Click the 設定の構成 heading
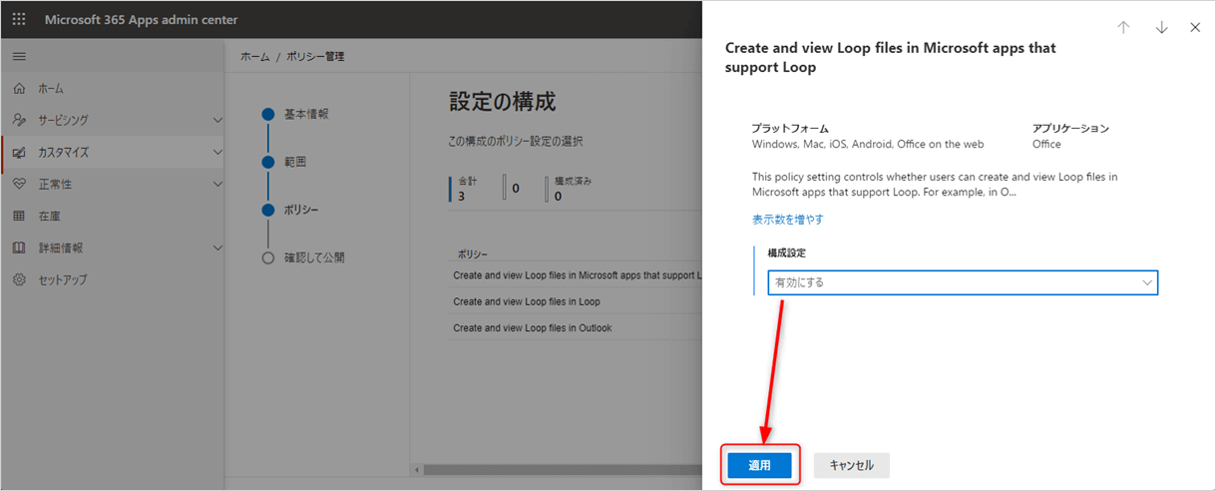 503,102
